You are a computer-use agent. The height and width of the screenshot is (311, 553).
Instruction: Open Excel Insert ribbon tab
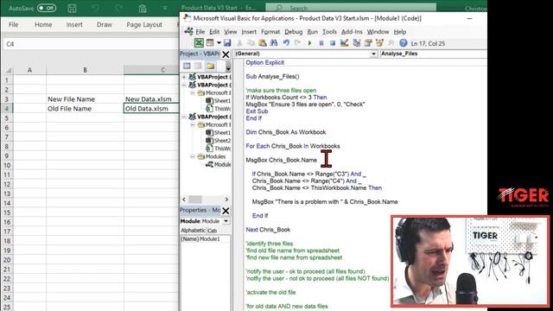click(74, 25)
